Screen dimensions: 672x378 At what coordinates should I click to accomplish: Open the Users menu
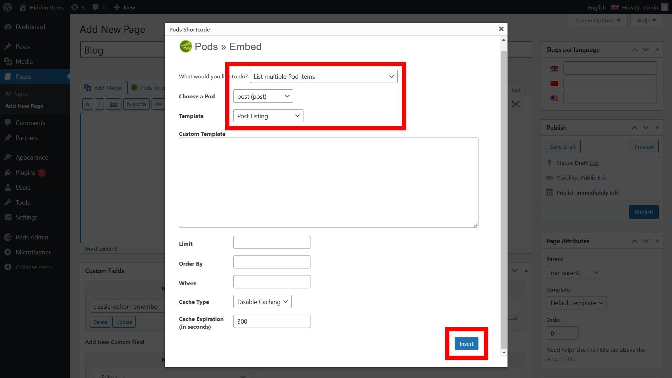coord(23,187)
